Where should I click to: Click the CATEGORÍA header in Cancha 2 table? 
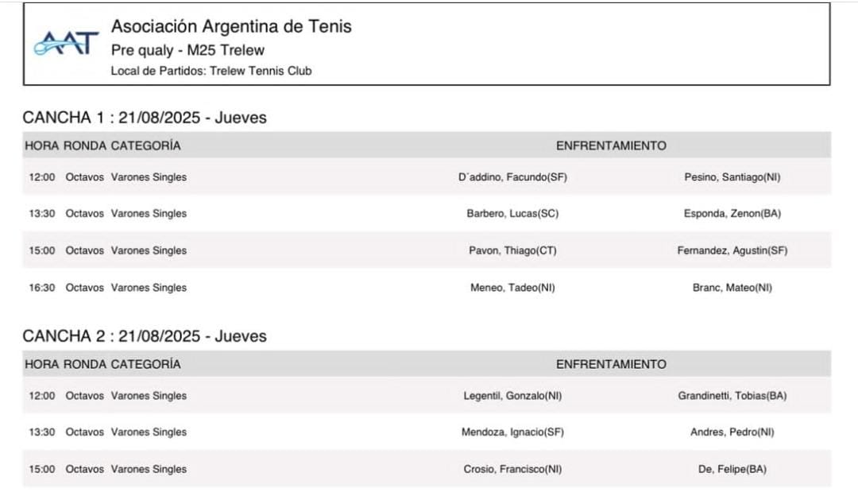click(x=145, y=364)
